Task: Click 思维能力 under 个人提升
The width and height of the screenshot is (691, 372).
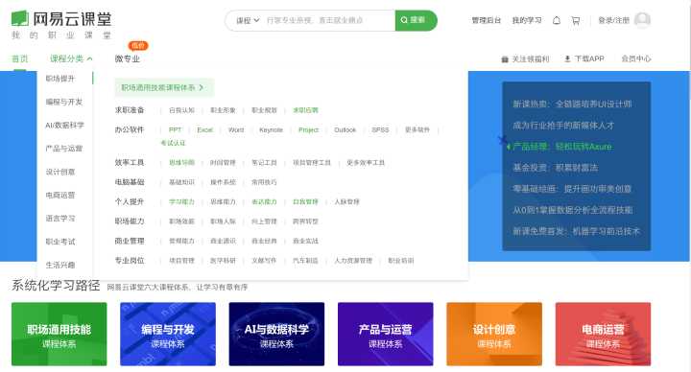Action: [x=223, y=201]
